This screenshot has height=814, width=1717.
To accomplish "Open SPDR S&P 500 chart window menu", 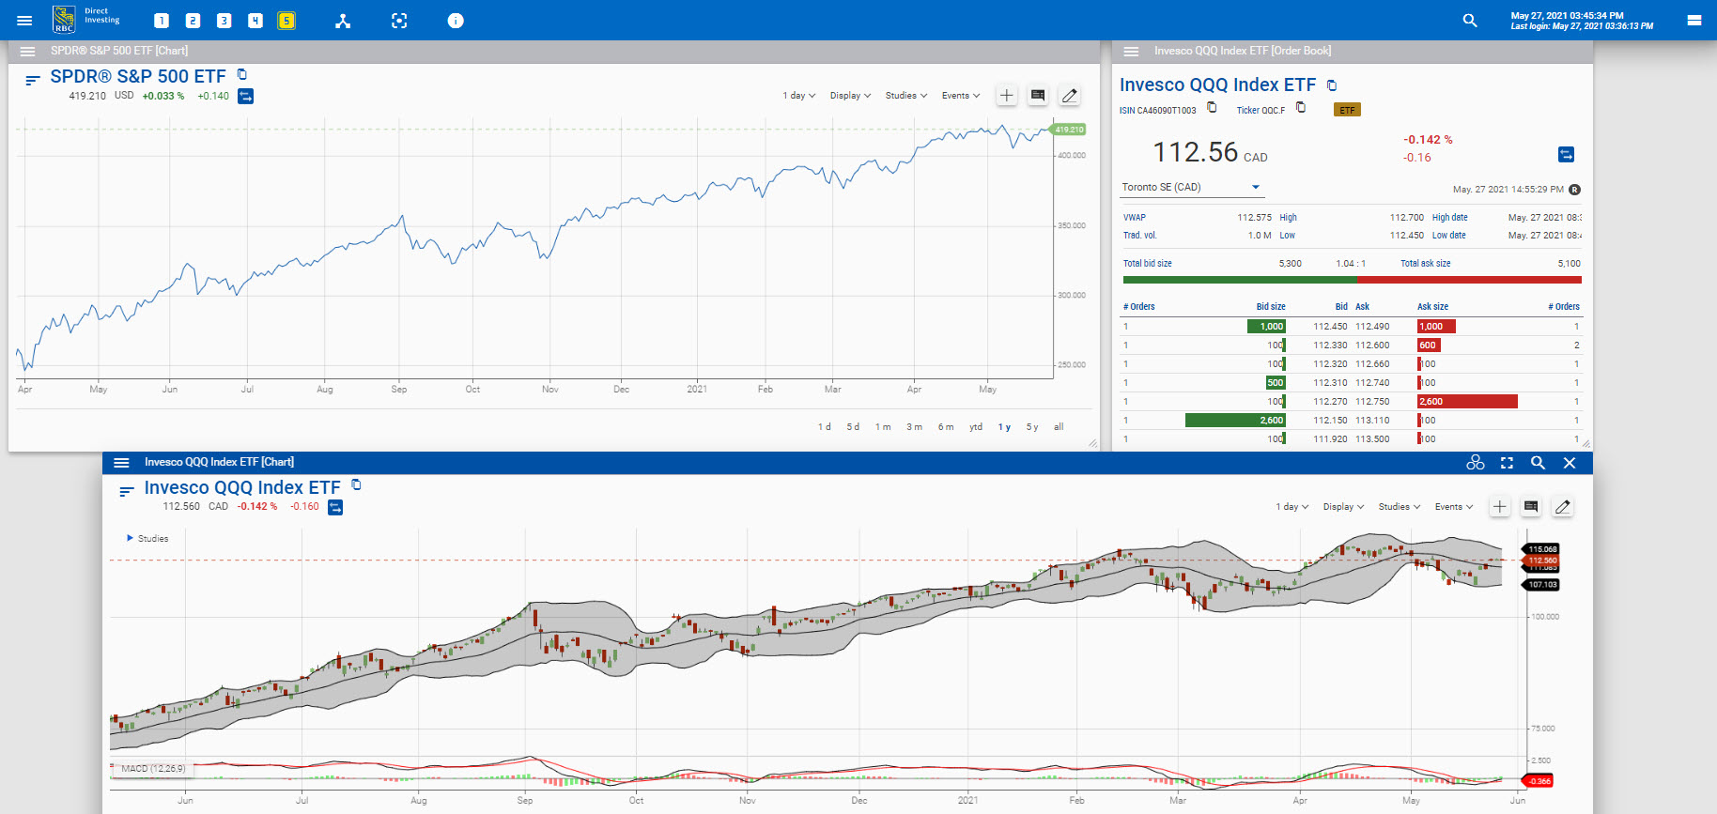I will click(27, 51).
